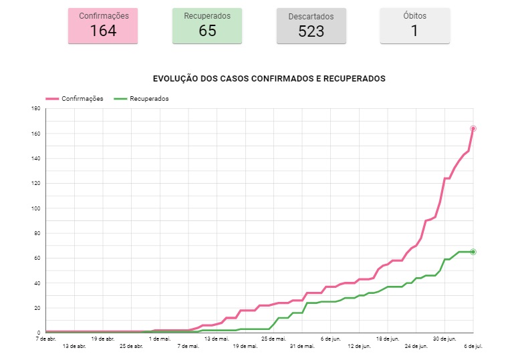Click the '1 de mai.' date label
The height and width of the screenshot is (360, 510).
coord(159,339)
